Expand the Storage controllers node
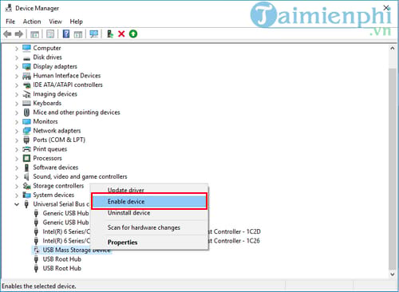This screenshot has height=292, width=399. 17,186
